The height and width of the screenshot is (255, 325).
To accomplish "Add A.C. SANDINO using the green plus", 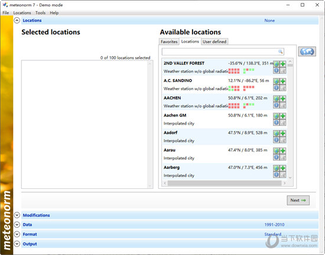I will coord(283,81).
